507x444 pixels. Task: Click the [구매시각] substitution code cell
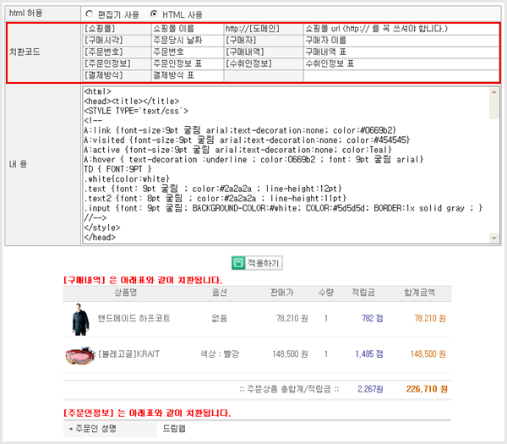click(102, 41)
